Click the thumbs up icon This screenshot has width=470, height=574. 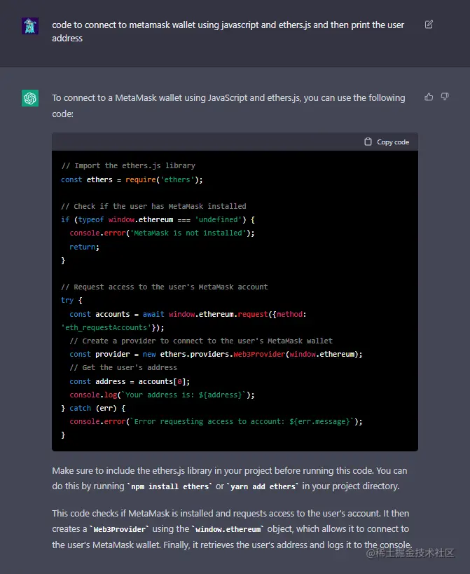pyautogui.click(x=429, y=97)
